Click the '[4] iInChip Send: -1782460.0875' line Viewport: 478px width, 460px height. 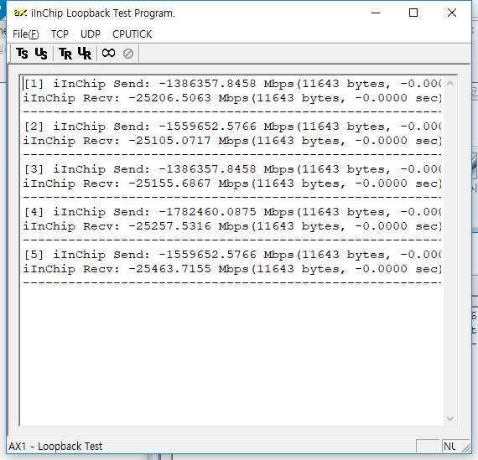(232, 212)
